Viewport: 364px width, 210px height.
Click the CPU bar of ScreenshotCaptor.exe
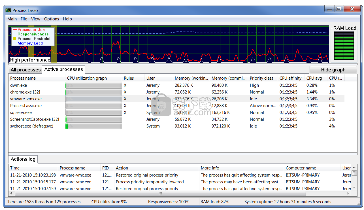point(94,119)
